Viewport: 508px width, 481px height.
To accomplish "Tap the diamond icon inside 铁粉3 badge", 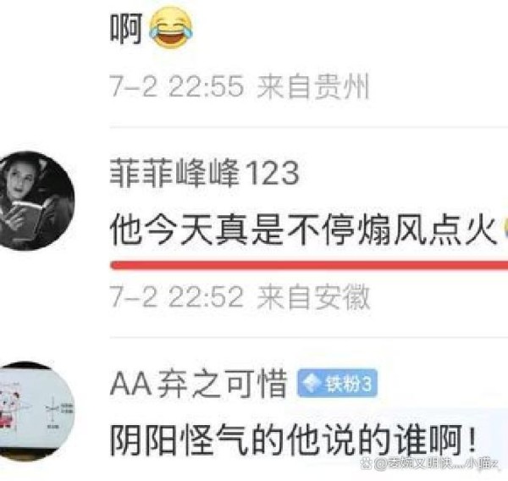I will [x=311, y=384].
